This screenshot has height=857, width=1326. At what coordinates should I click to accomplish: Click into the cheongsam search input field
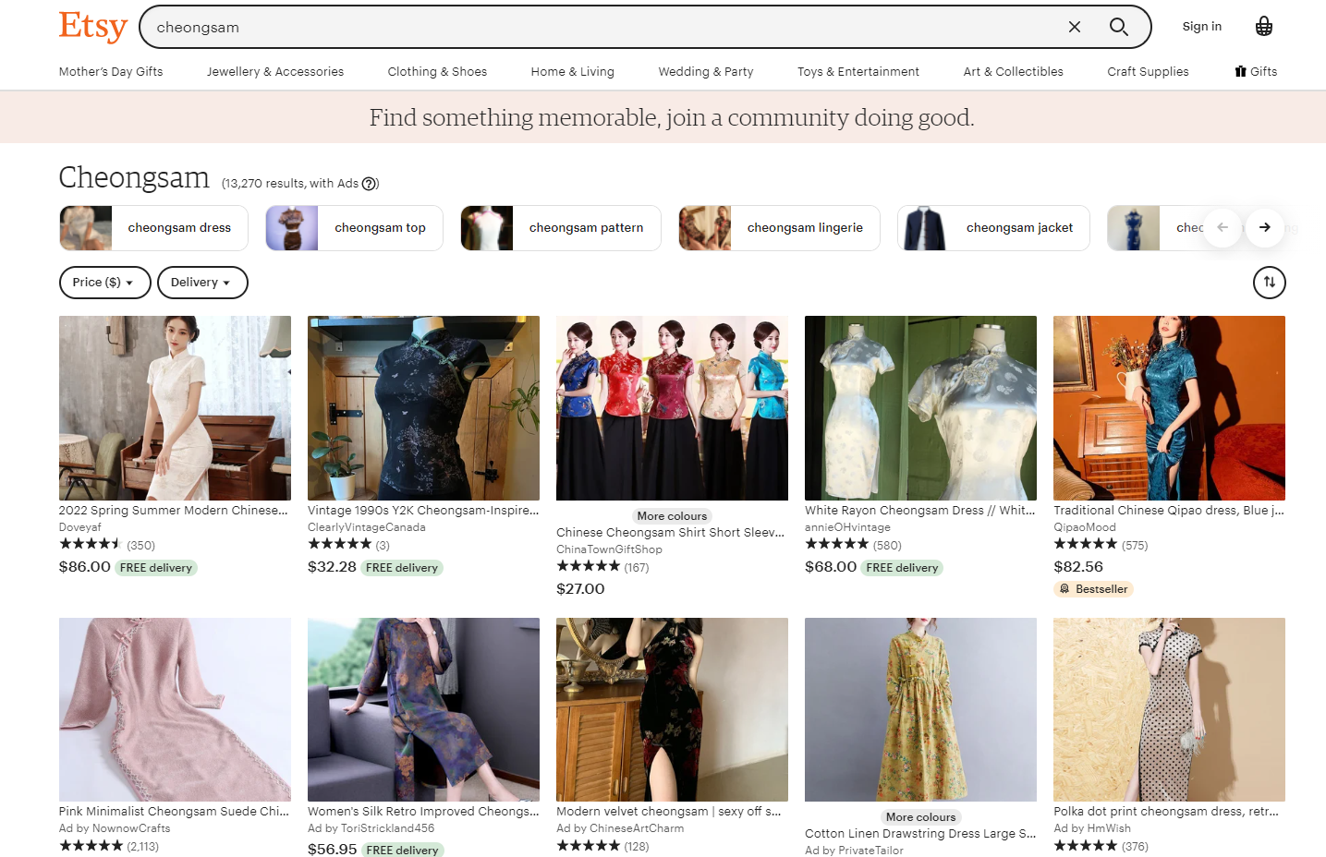click(601, 27)
